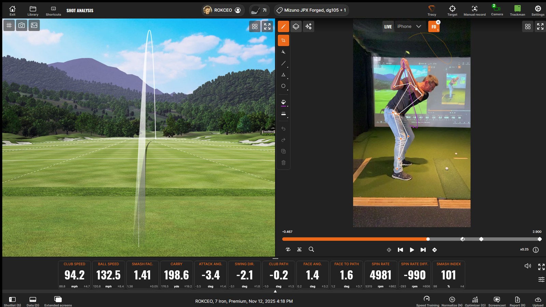Viewport: 546px width, 307px height.
Task: Open the video trim tool
Action: (288, 249)
